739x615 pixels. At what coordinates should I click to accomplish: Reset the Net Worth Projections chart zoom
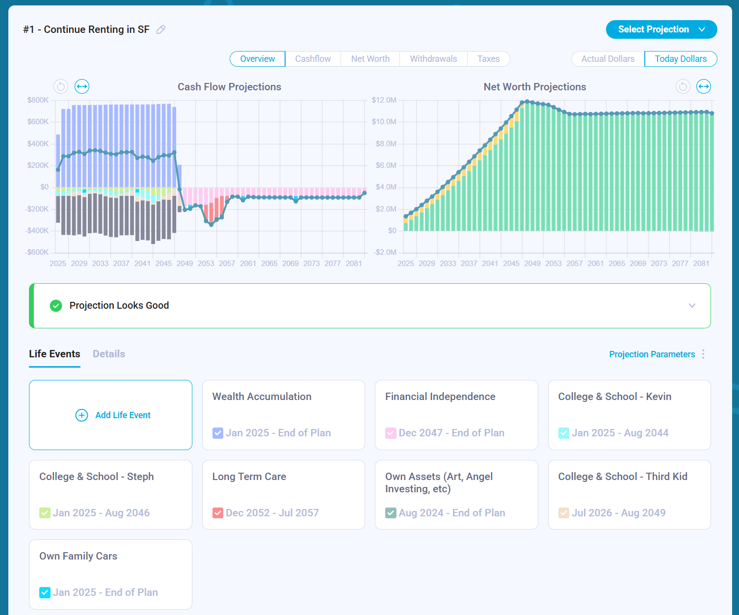(x=683, y=86)
